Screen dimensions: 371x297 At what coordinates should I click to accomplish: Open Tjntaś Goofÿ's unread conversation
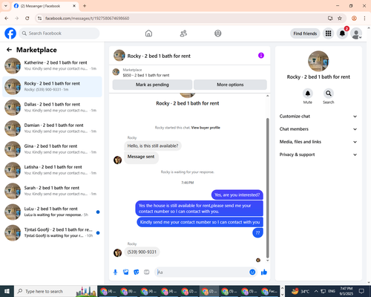[x=52, y=232]
